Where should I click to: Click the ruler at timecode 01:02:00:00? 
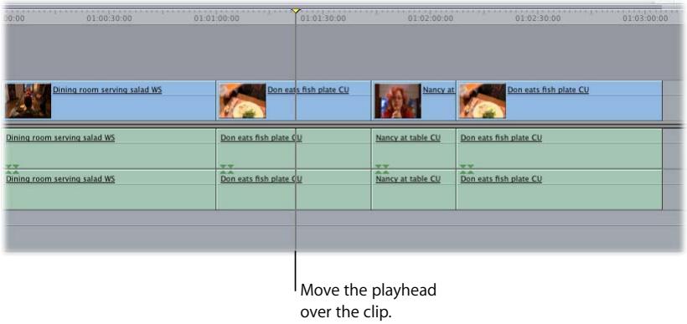click(x=431, y=18)
